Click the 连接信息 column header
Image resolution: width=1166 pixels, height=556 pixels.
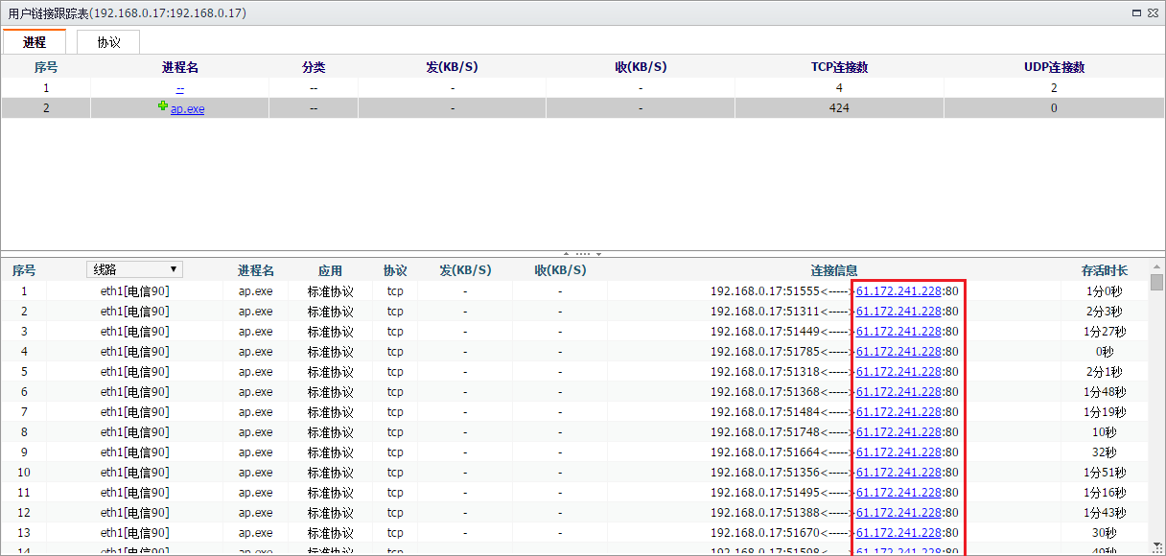click(833, 270)
